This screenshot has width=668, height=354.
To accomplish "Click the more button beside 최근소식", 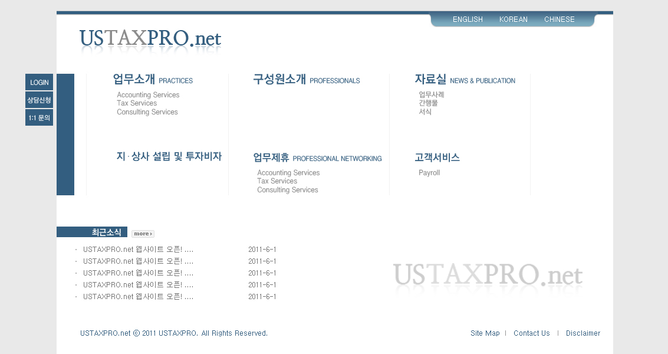I will click(143, 234).
